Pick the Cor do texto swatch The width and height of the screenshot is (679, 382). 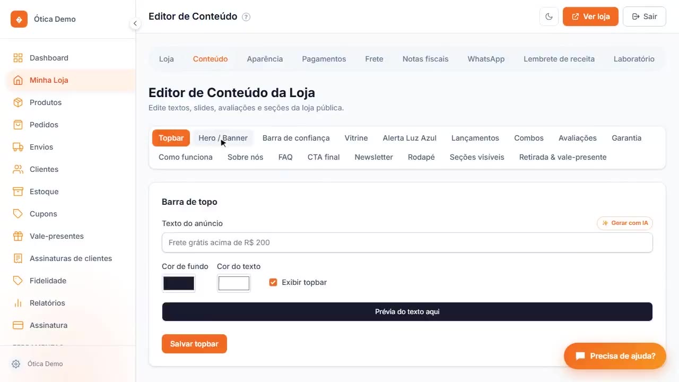pyautogui.click(x=234, y=283)
